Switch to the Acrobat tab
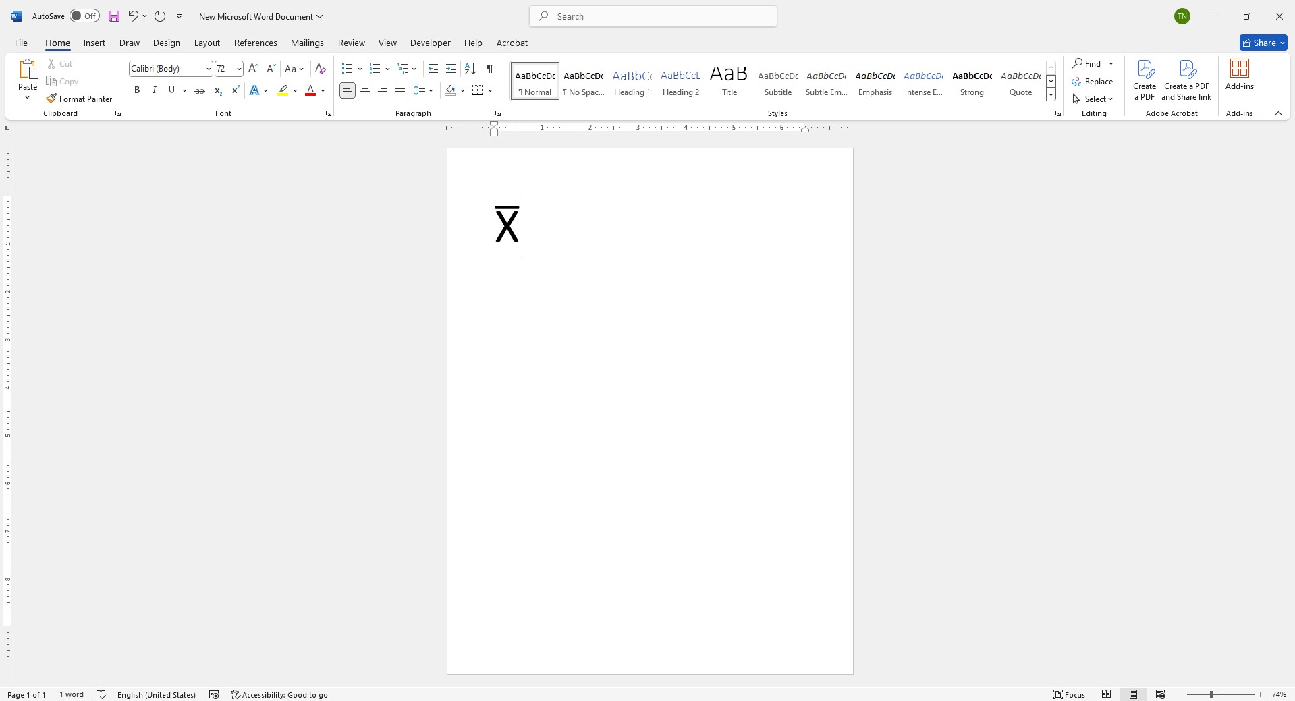Image resolution: width=1295 pixels, height=701 pixels. pyautogui.click(x=512, y=43)
